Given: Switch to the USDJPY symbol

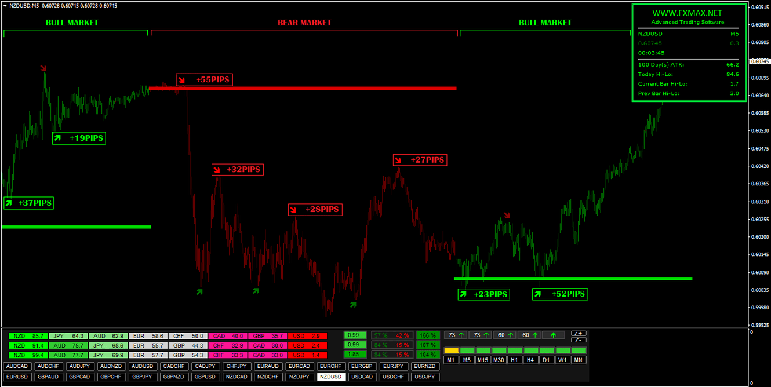Looking at the screenshot, I should tap(425, 377).
